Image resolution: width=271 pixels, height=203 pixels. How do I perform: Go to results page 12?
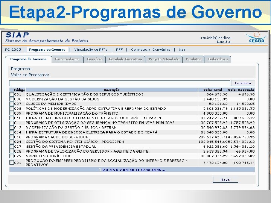pyautogui.click(x=143, y=170)
